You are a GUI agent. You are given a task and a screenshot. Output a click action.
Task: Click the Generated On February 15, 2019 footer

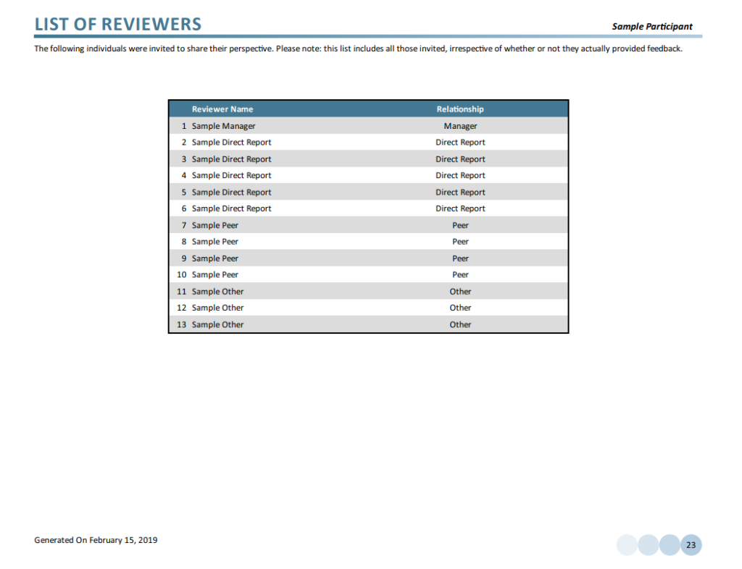click(x=95, y=540)
